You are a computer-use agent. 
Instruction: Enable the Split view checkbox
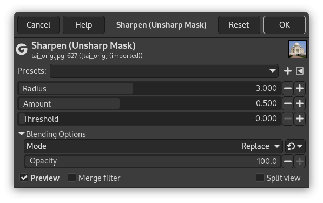pyautogui.click(x=260, y=178)
